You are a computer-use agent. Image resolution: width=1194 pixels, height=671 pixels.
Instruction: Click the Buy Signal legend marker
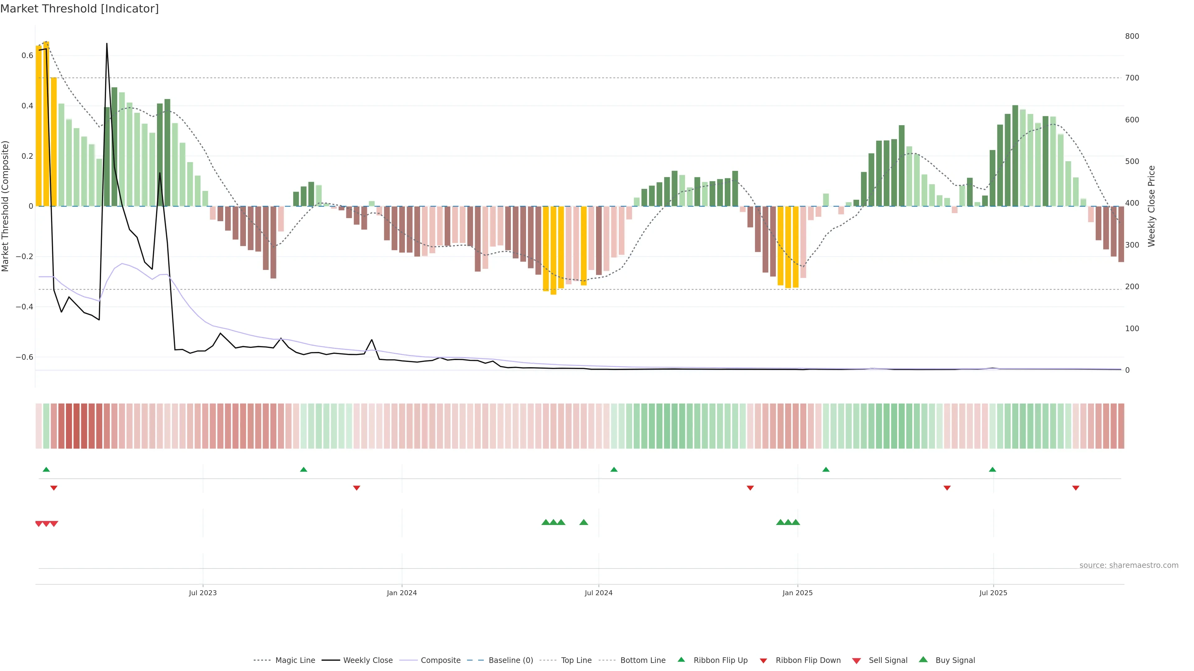pos(923,660)
